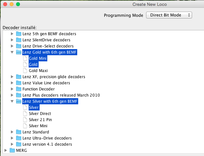Click document icon beside Silver Mini

(25, 126)
